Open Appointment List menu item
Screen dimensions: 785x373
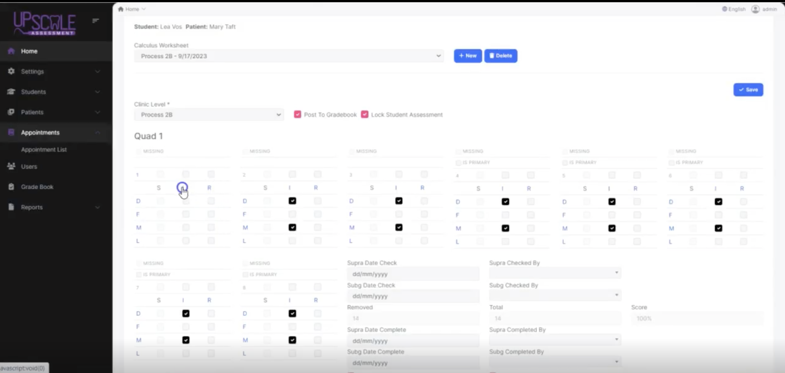(x=44, y=150)
